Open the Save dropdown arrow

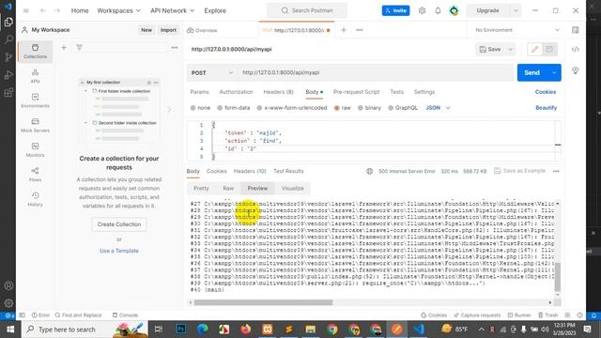[x=510, y=49]
